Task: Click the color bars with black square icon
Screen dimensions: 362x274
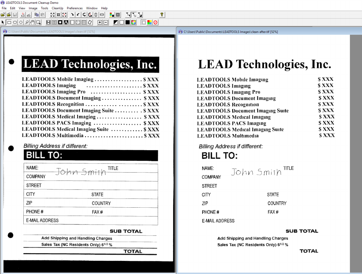Action: click(112, 15)
